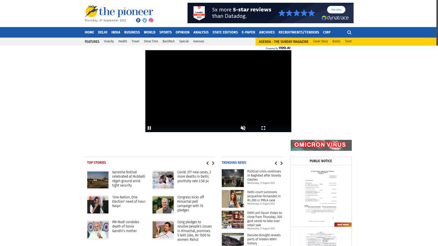438x246 pixels.
Task: Click the Omicron Virus banner
Action: click(x=321, y=145)
